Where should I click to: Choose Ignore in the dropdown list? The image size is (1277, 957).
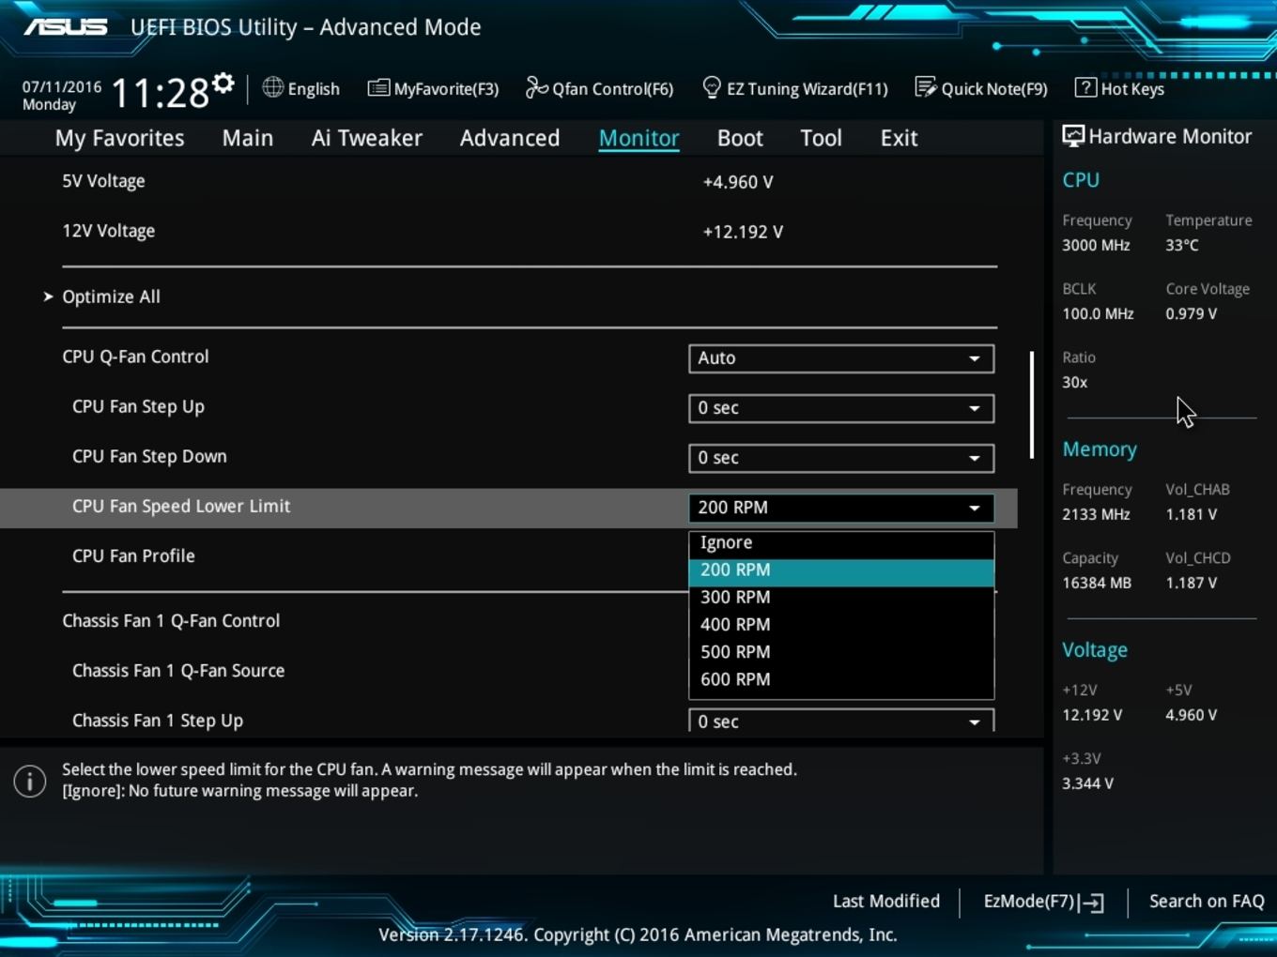(841, 542)
